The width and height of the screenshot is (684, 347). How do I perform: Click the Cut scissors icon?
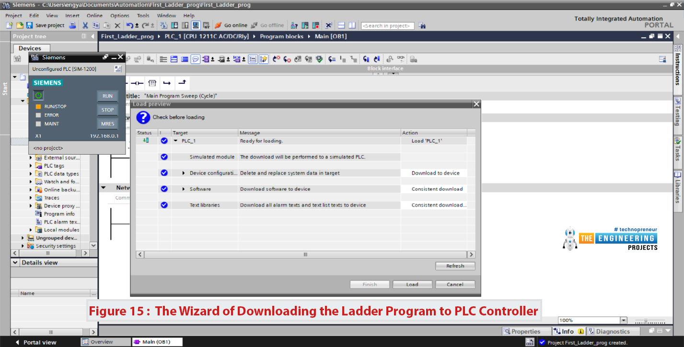(85, 25)
